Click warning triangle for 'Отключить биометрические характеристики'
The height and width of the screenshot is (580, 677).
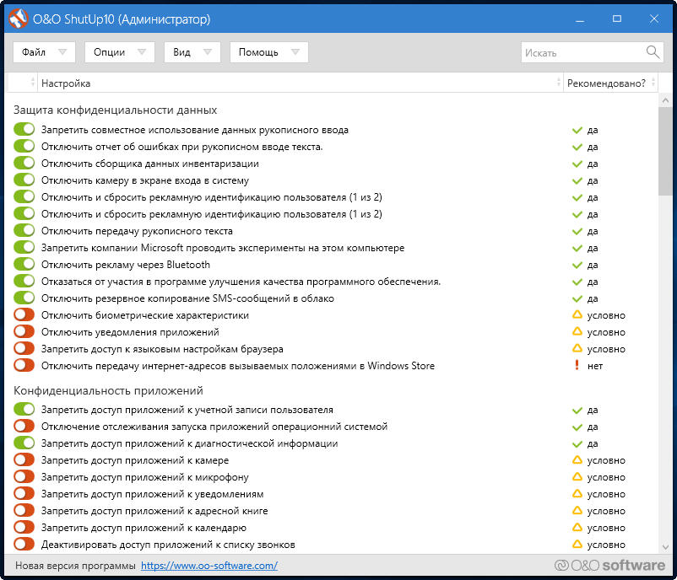[577, 314]
